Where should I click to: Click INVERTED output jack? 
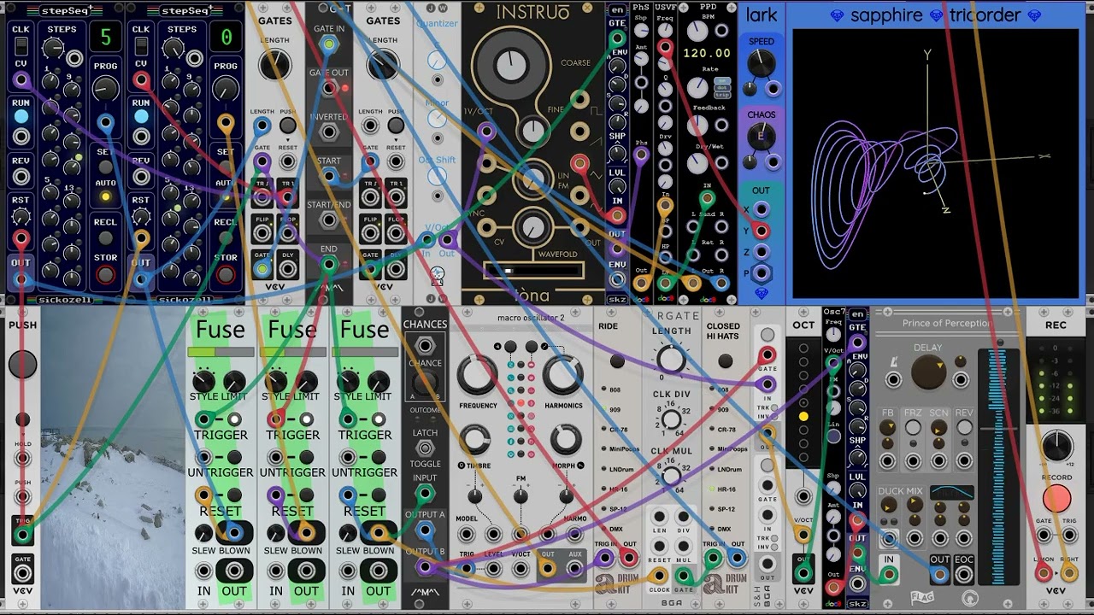click(x=329, y=132)
